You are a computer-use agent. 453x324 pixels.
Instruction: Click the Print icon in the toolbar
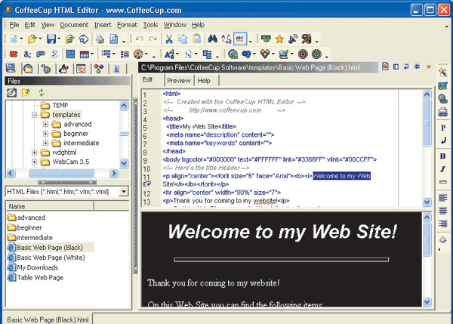100,39
